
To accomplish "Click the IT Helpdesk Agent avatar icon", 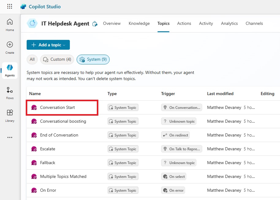I will coord(32,23).
